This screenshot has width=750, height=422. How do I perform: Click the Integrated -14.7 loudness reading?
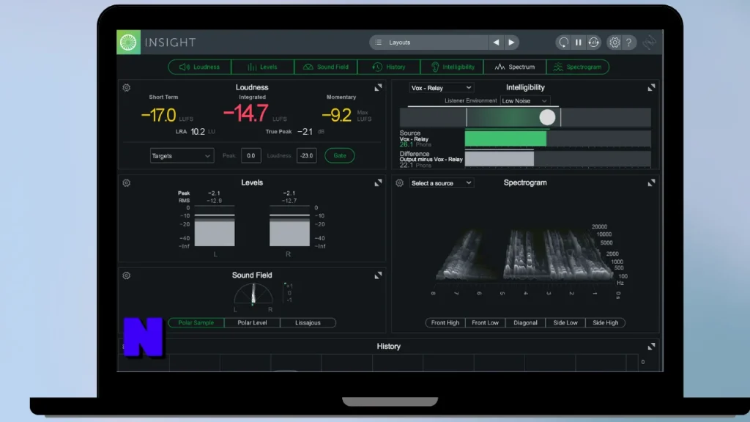click(245, 114)
